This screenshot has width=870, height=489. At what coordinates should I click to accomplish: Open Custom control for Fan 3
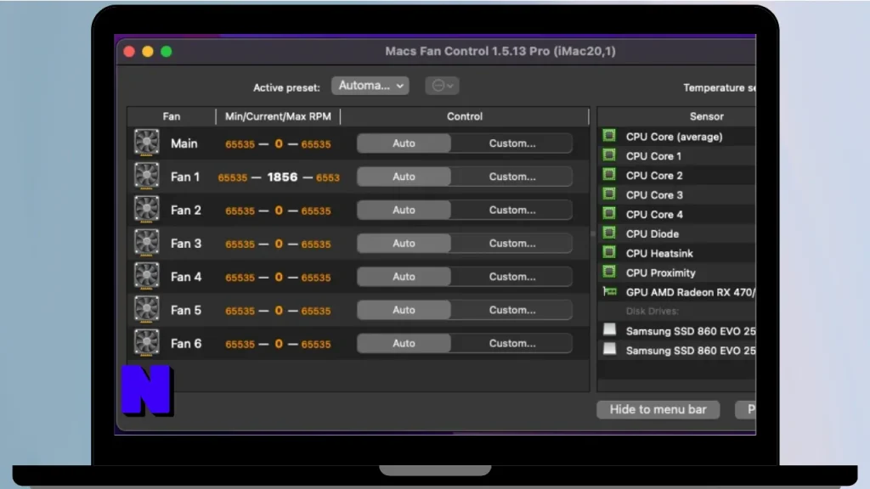[511, 243]
